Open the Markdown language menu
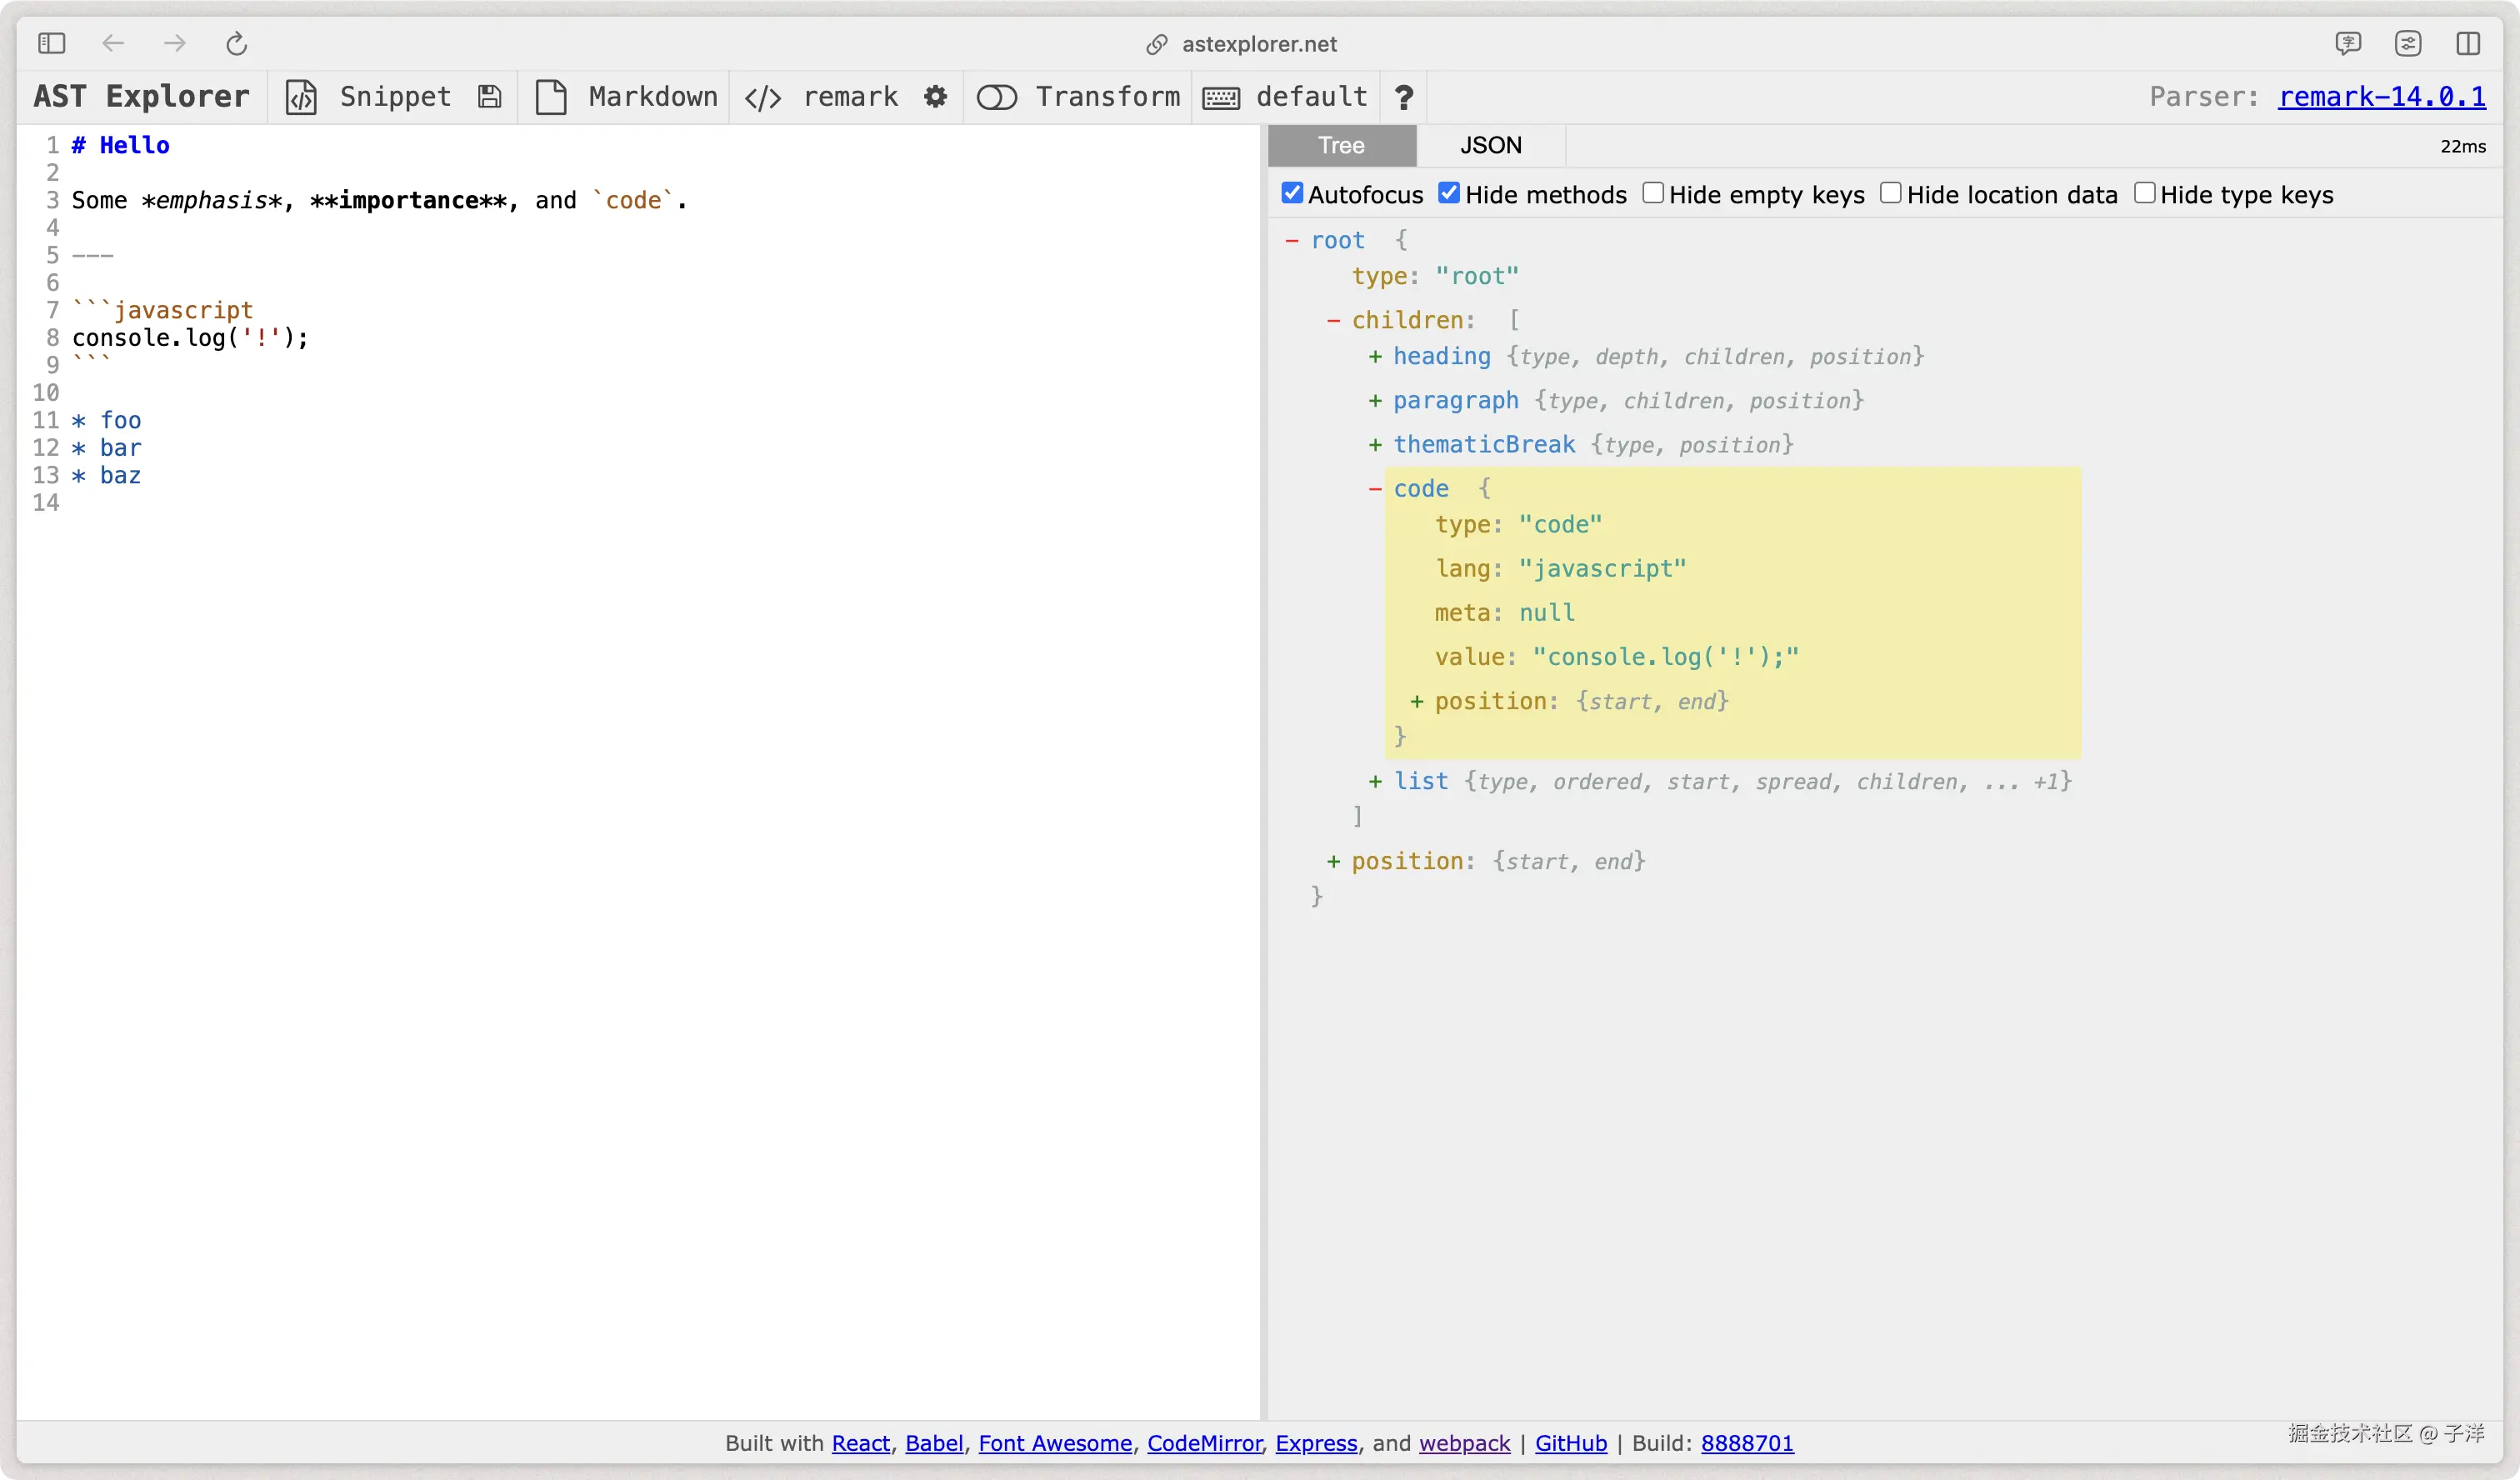Viewport: 2520px width, 1480px height. point(652,97)
